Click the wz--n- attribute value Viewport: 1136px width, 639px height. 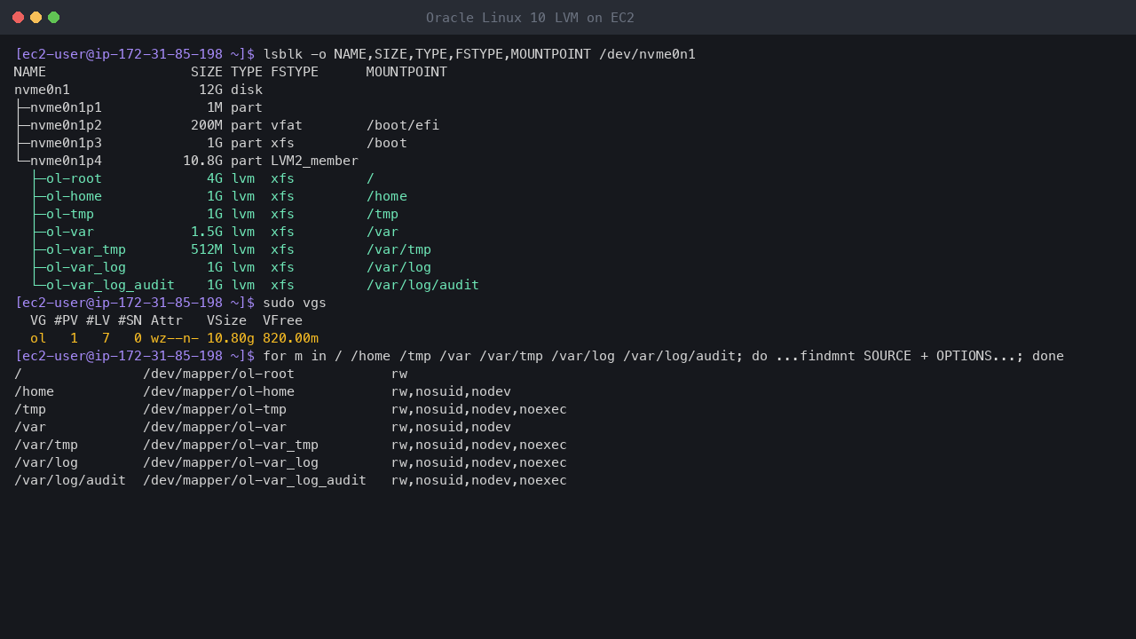(x=175, y=338)
